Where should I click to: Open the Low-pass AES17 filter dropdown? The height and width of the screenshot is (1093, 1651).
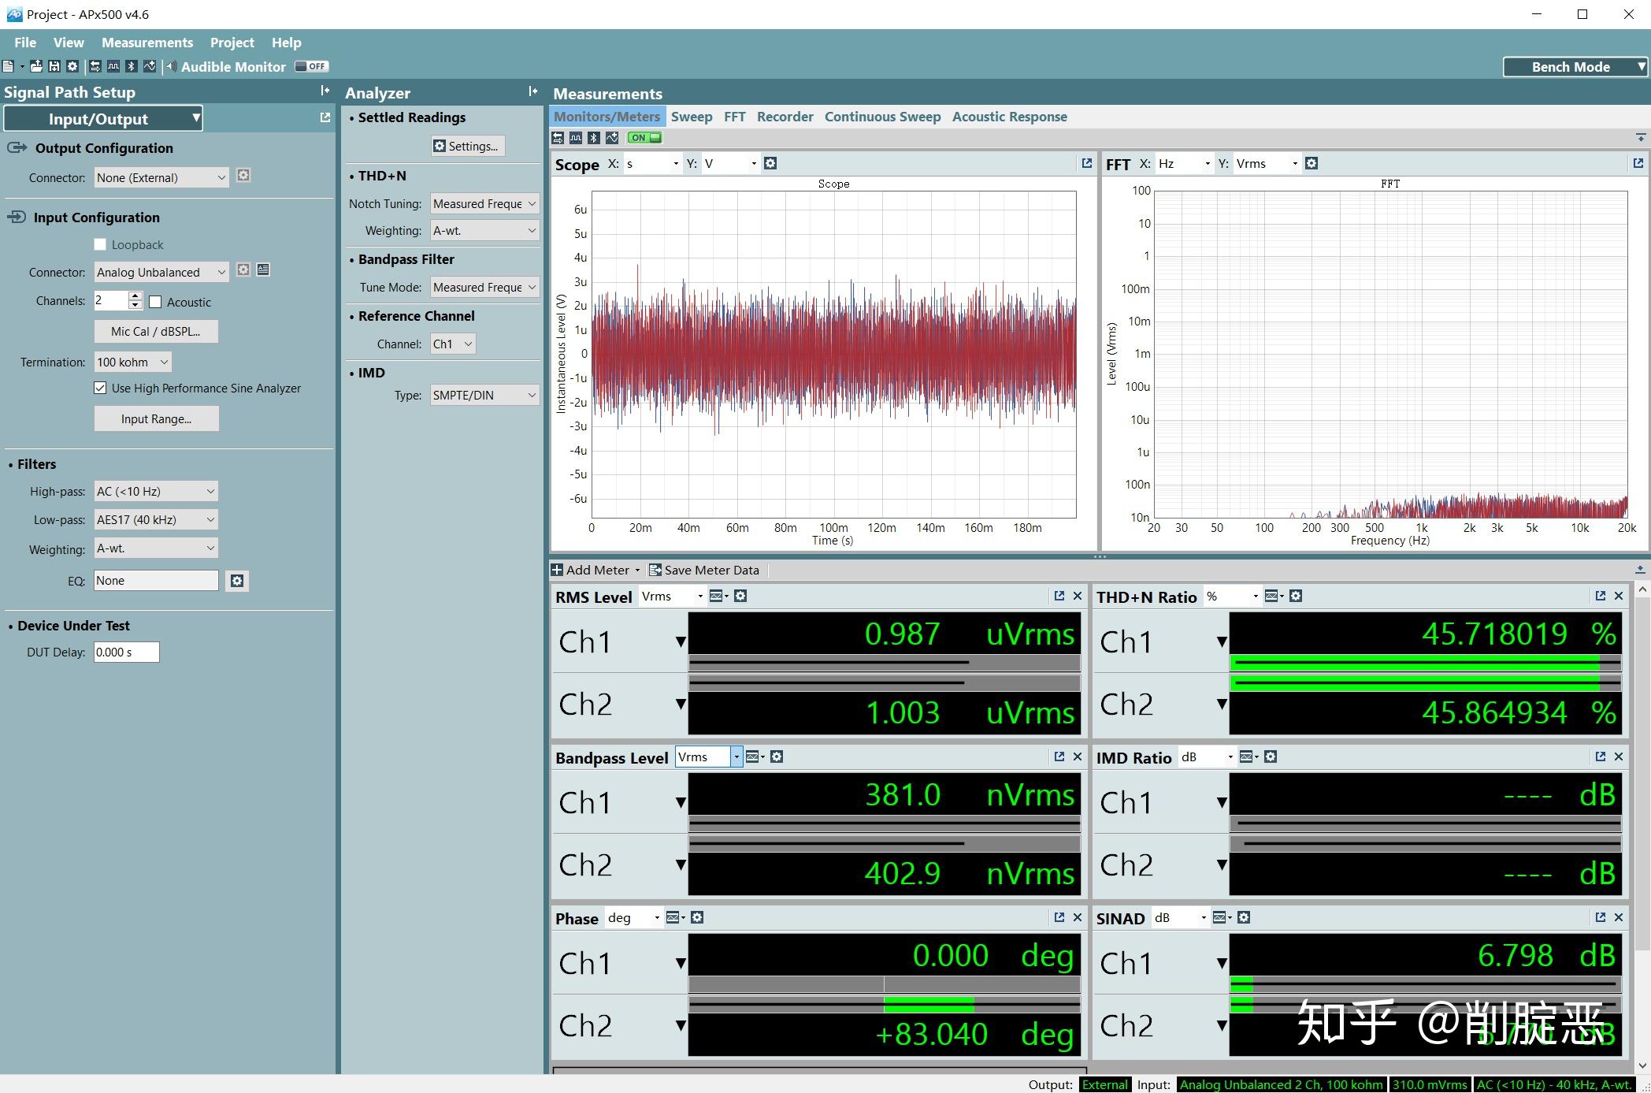pyautogui.click(x=155, y=519)
